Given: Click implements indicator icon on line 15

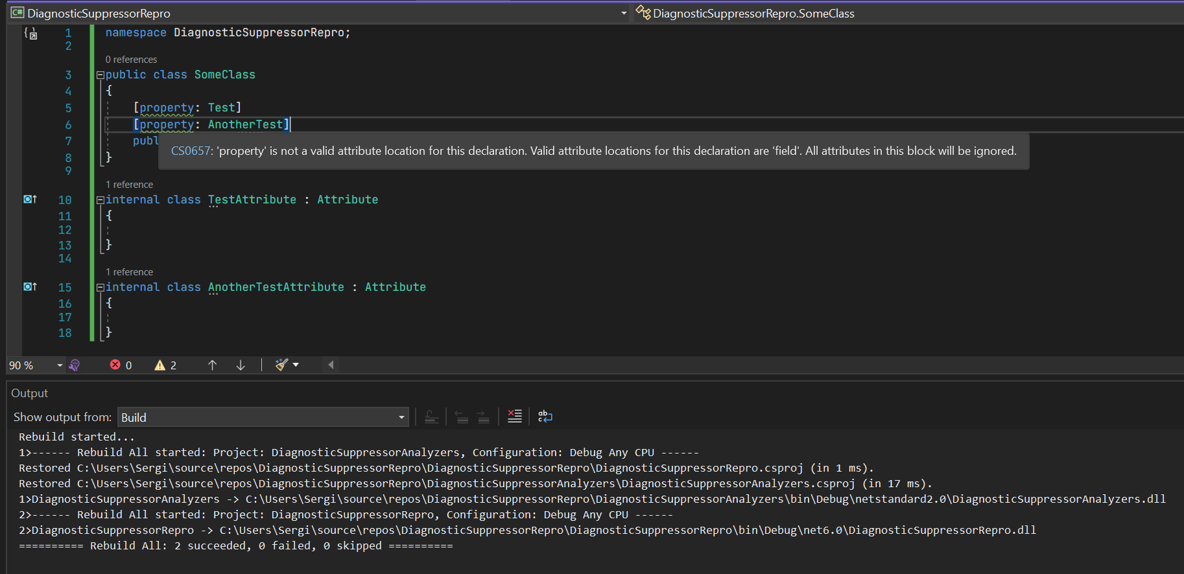Looking at the screenshot, I should click(x=30, y=286).
